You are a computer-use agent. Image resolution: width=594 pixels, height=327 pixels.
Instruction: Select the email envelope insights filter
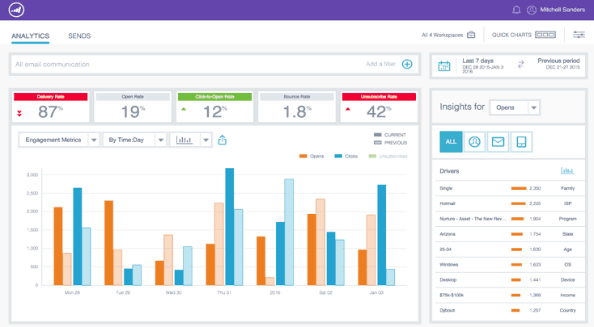click(x=498, y=142)
